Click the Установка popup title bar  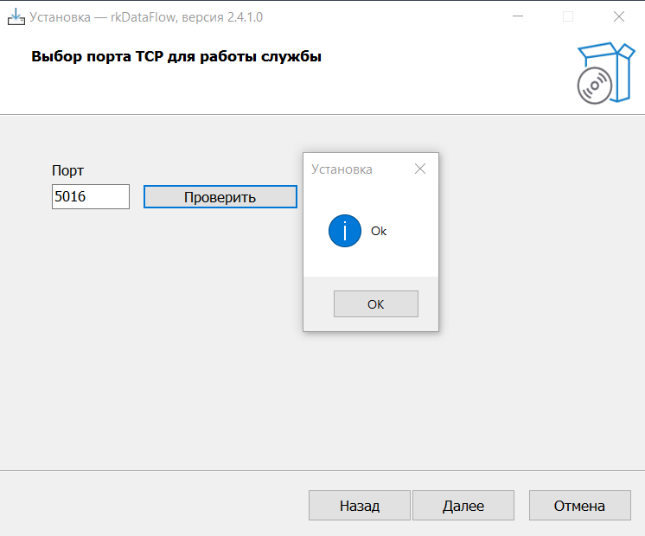354,169
